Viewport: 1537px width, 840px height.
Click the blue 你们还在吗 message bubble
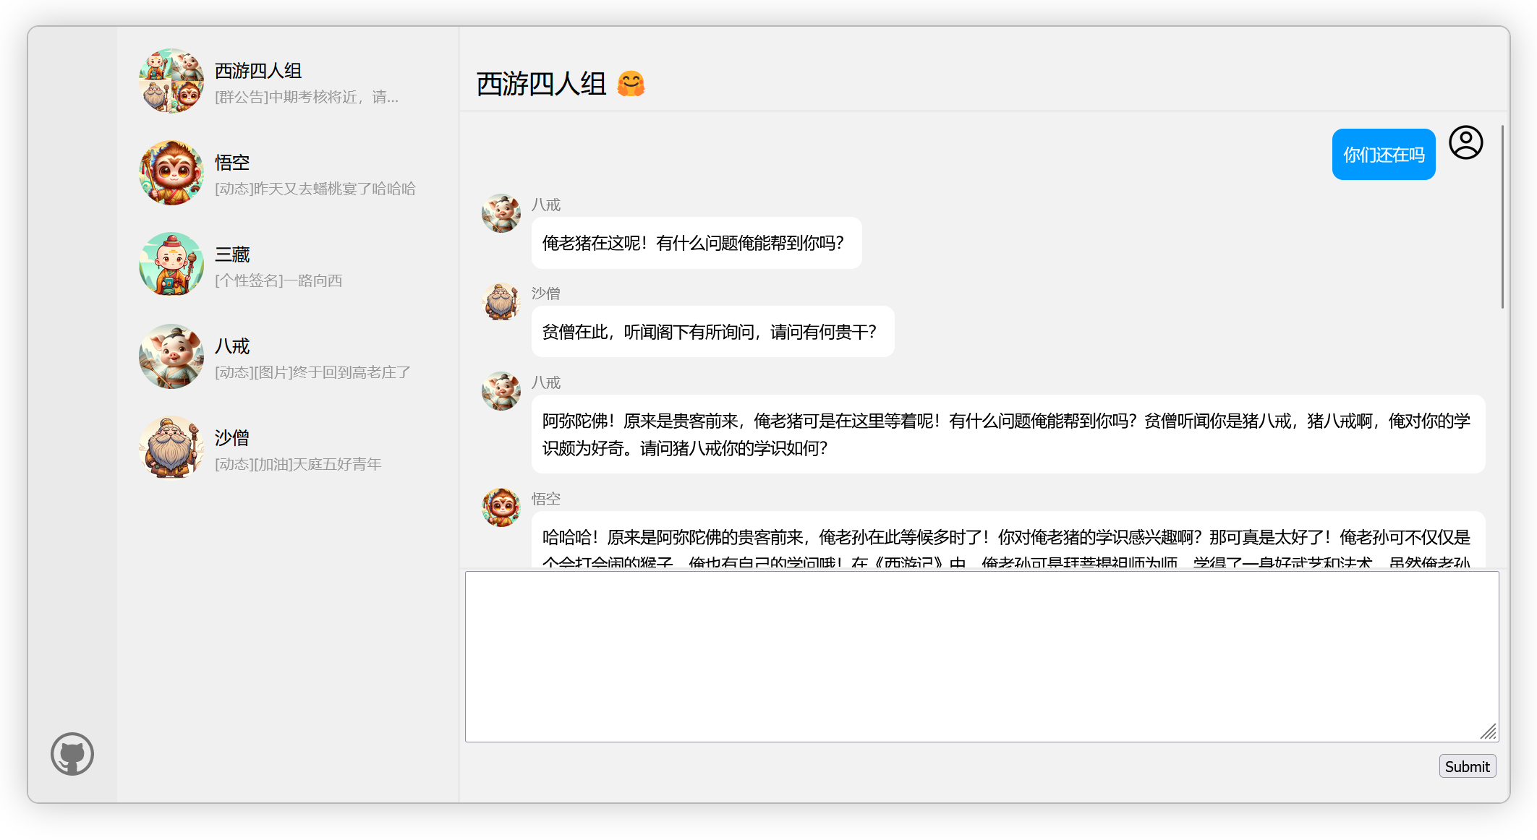[x=1383, y=155]
